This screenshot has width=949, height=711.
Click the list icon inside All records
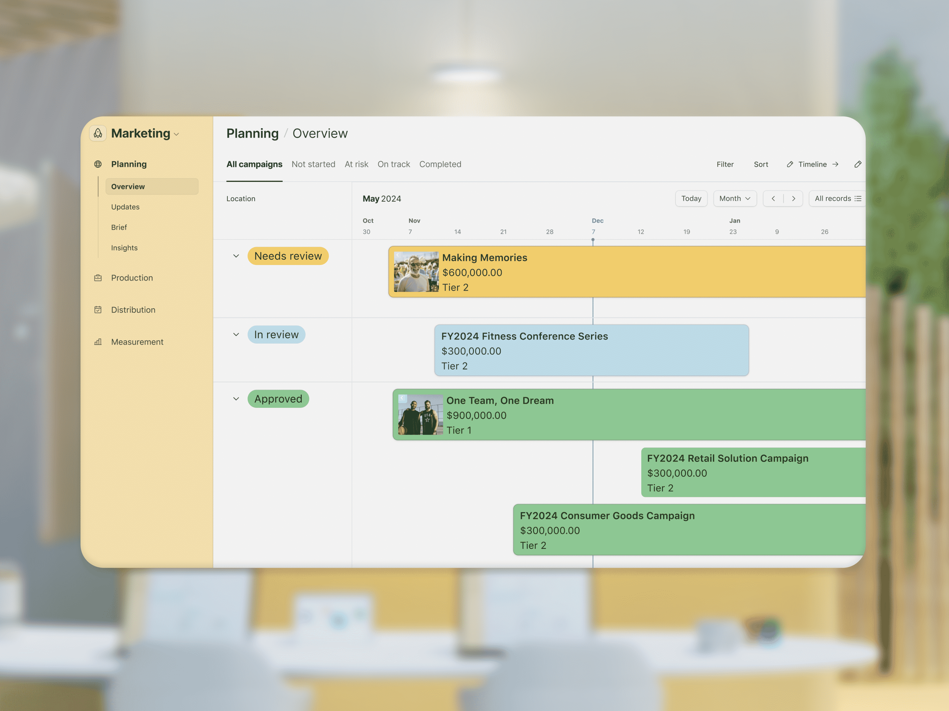pos(858,198)
